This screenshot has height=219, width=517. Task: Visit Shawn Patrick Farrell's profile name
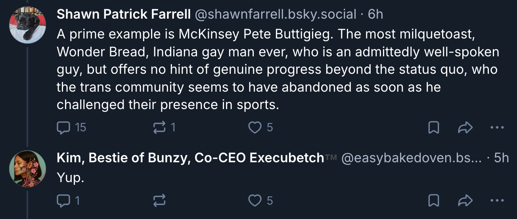[124, 15]
